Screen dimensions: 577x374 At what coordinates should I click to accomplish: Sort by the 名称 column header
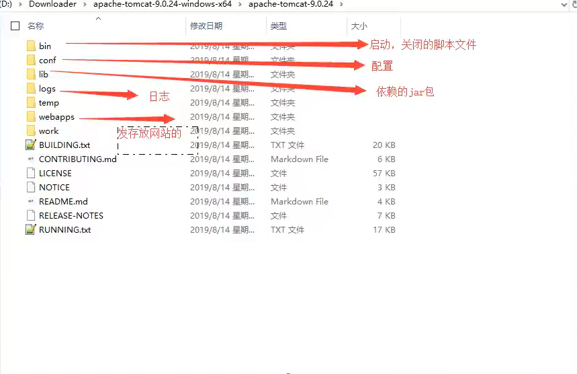tap(36, 26)
